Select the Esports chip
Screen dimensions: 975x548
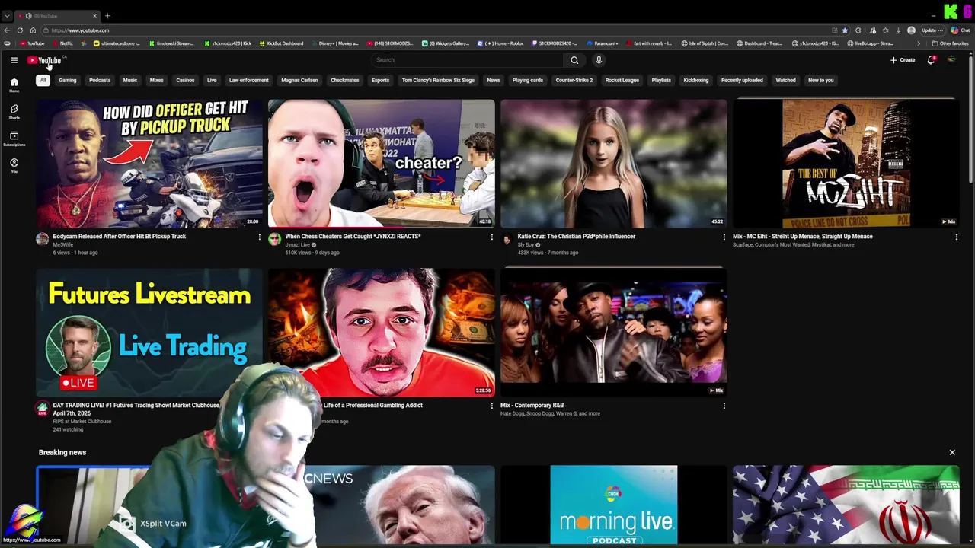380,80
